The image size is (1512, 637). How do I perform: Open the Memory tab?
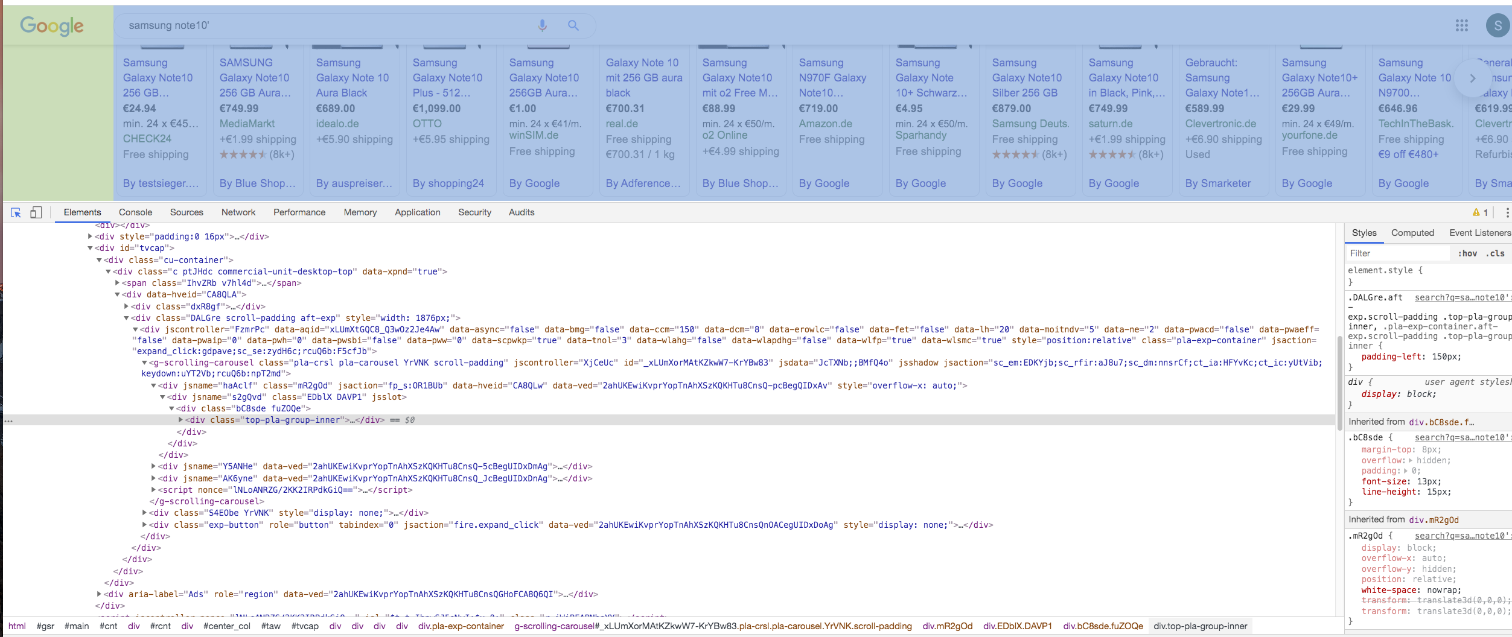pos(360,212)
